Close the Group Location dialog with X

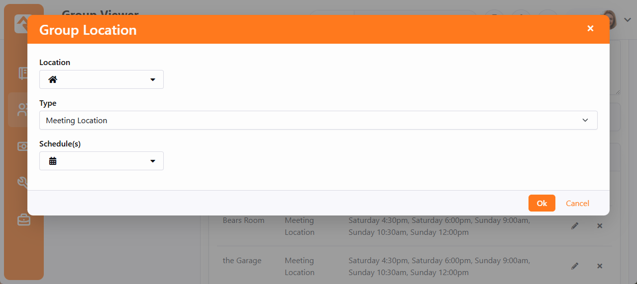[590, 29]
